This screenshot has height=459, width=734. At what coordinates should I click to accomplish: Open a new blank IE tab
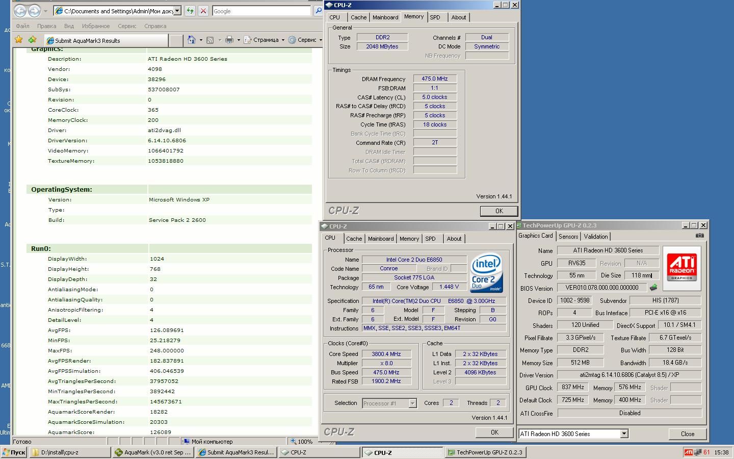pos(176,40)
